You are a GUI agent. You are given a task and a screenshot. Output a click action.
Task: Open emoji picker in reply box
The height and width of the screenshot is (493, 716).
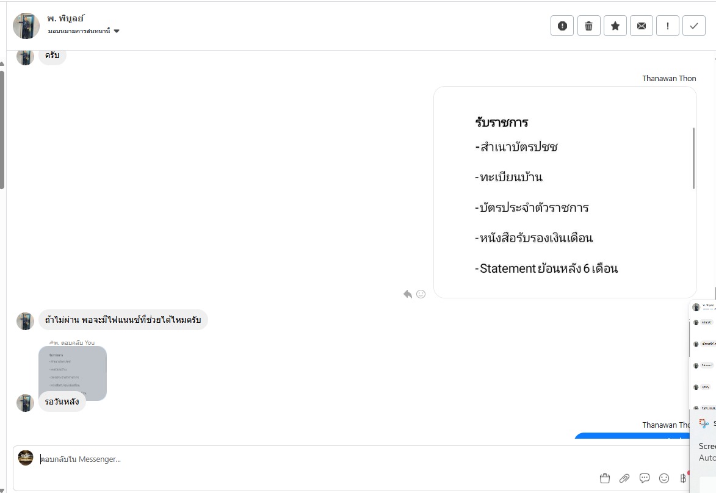tap(664, 478)
